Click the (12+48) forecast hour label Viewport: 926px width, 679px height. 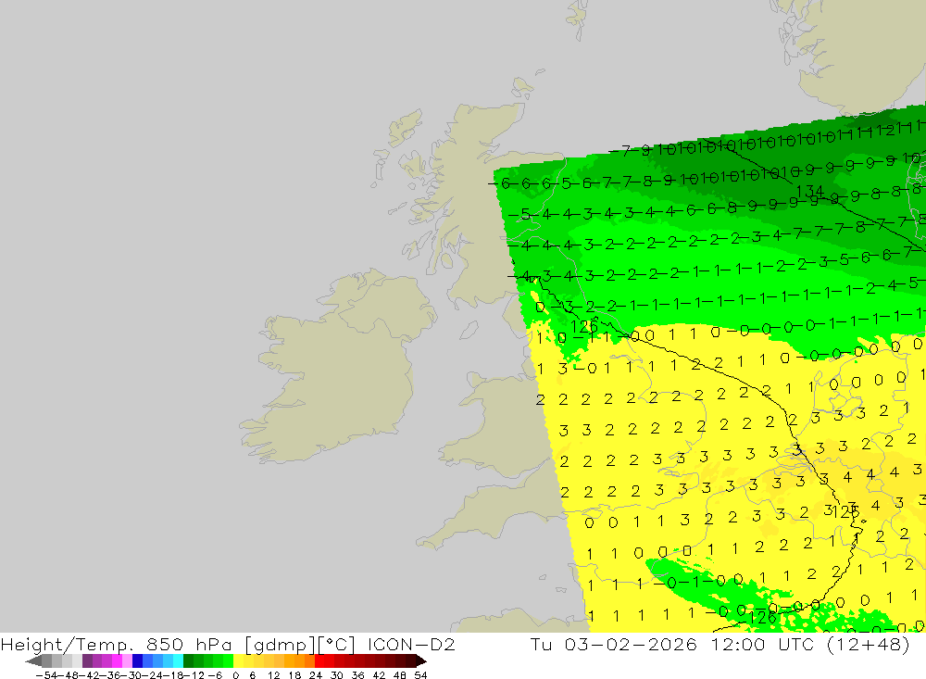(869, 644)
